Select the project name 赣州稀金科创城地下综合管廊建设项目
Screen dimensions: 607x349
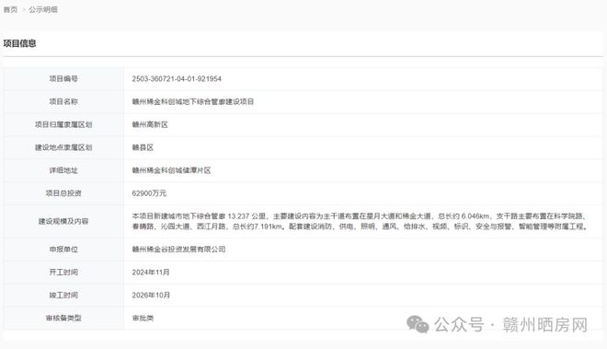(193, 101)
